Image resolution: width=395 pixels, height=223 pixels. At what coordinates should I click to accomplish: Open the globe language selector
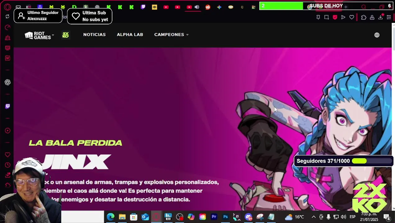point(377,35)
